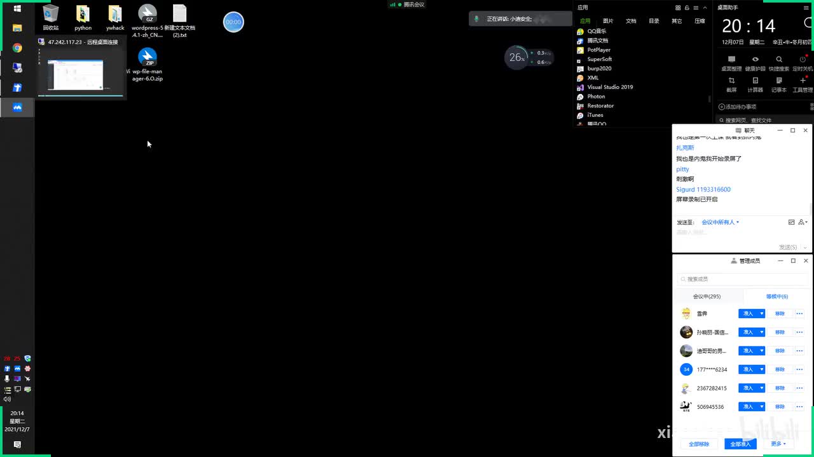Screen dimensions: 814x457
Task: Switch to the 图片 category tab
Action: [x=608, y=21]
